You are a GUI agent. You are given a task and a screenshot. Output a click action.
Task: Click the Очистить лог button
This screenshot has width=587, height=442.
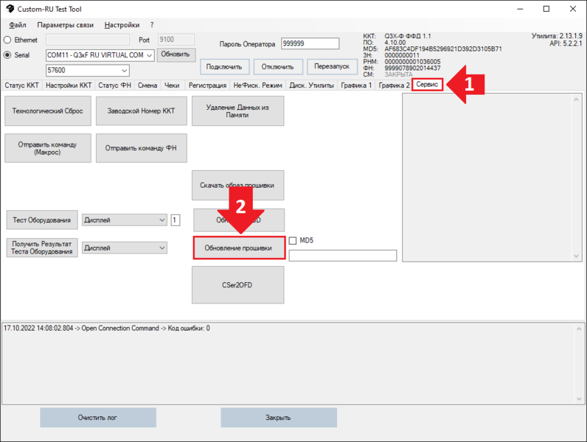pyautogui.click(x=97, y=418)
